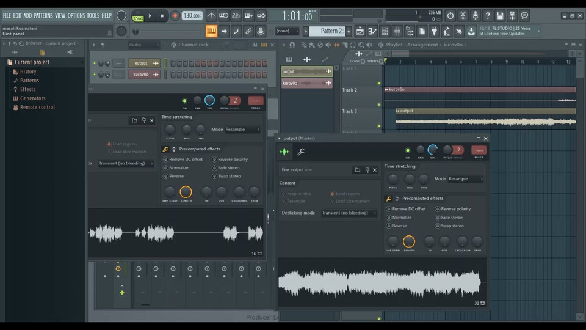Toggle Reverse polarity in the output sampler
Viewport: 586px width, 330px height.
(437, 209)
